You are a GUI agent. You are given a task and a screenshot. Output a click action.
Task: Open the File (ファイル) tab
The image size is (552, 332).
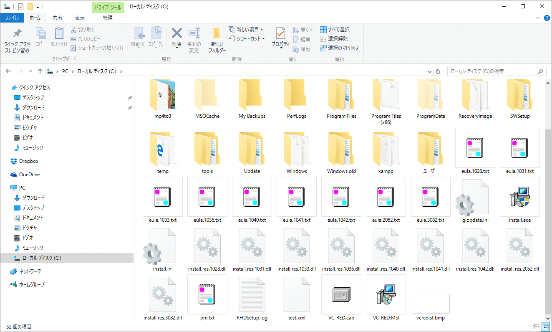(x=12, y=18)
